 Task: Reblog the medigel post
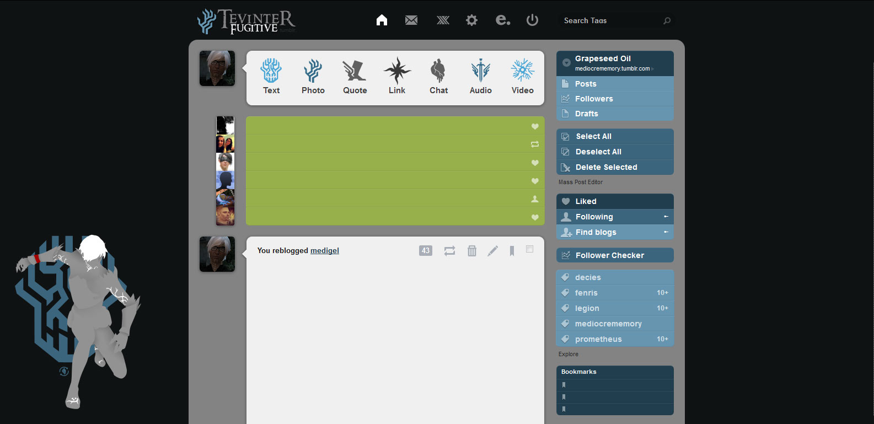450,251
